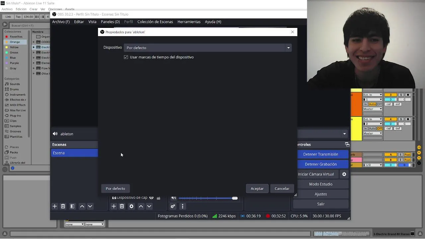Viewport: 425px width, 239px height.
Task: Select Blue color collection in Ableton
Action: pos(13,58)
